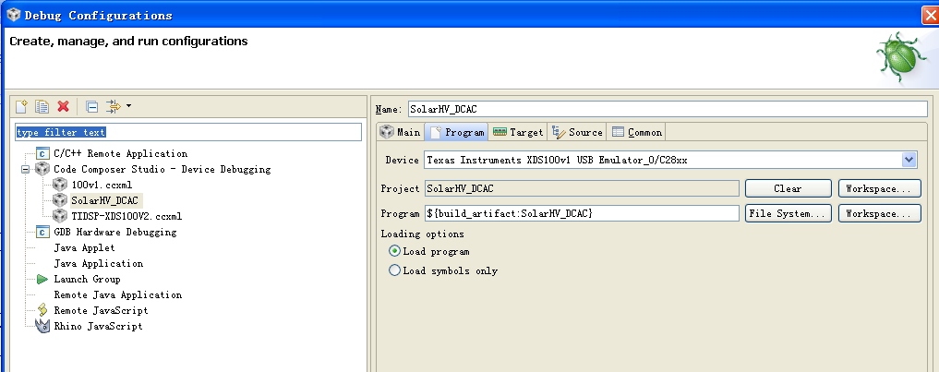Focus the type filter text field
Image resolution: width=939 pixels, height=372 pixels.
[x=188, y=132]
